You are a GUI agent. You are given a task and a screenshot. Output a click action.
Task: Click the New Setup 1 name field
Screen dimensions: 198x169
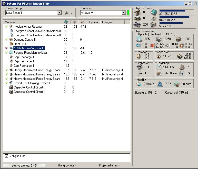click(x=32, y=13)
